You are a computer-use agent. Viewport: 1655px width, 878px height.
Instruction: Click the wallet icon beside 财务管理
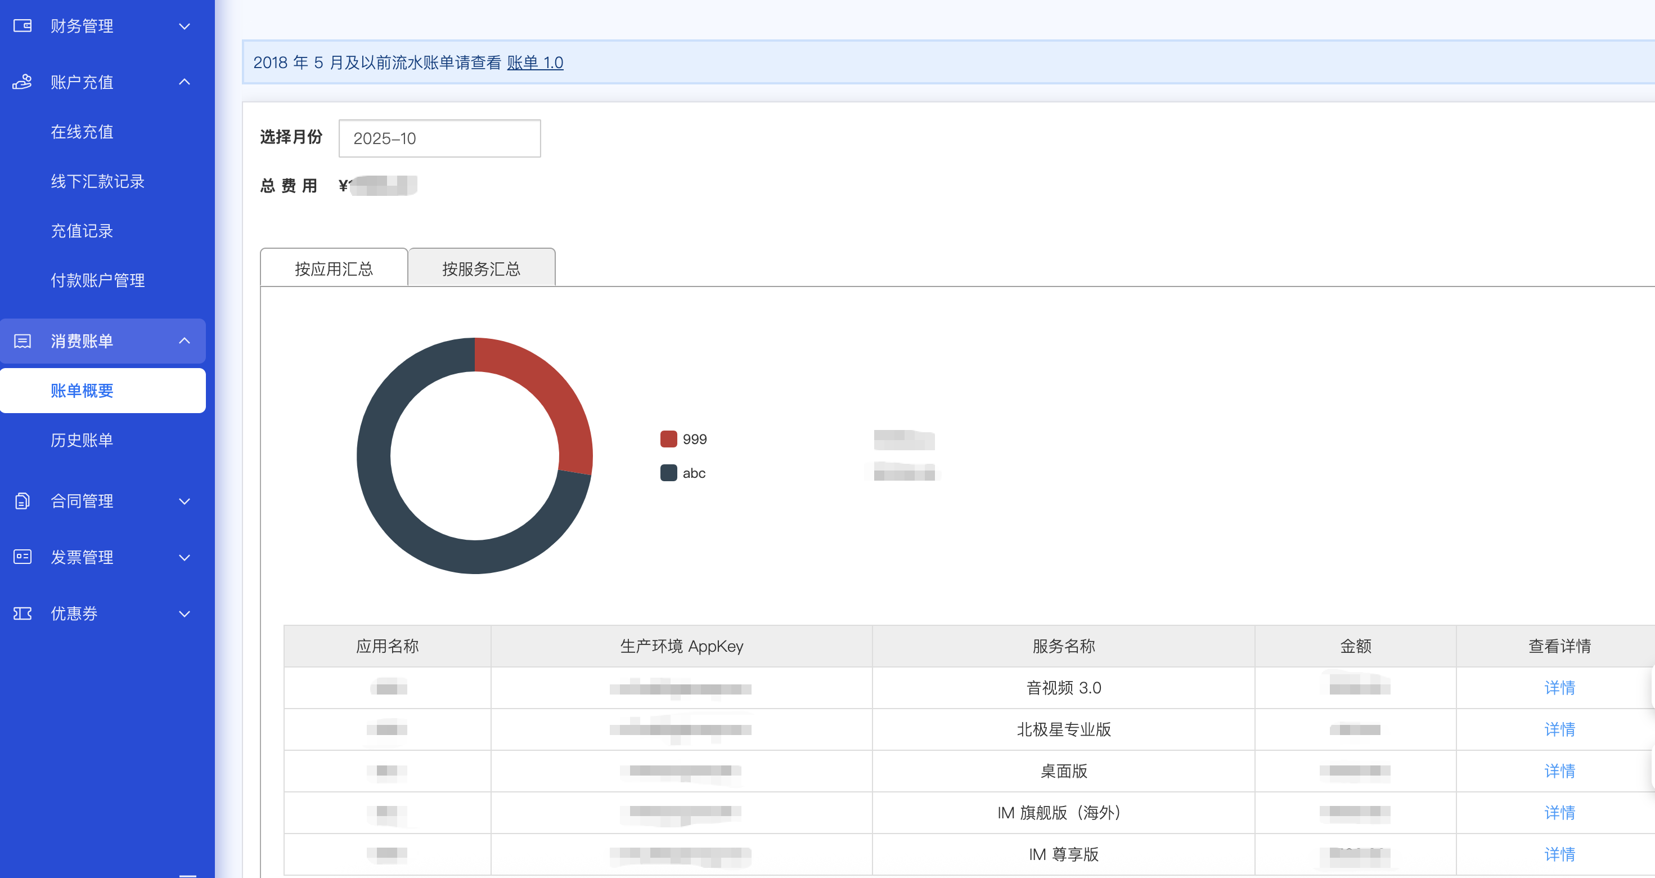tap(23, 26)
